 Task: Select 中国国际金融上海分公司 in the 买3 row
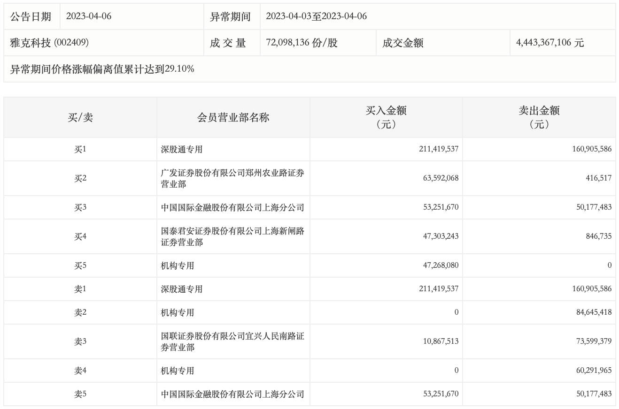pyautogui.click(x=232, y=207)
